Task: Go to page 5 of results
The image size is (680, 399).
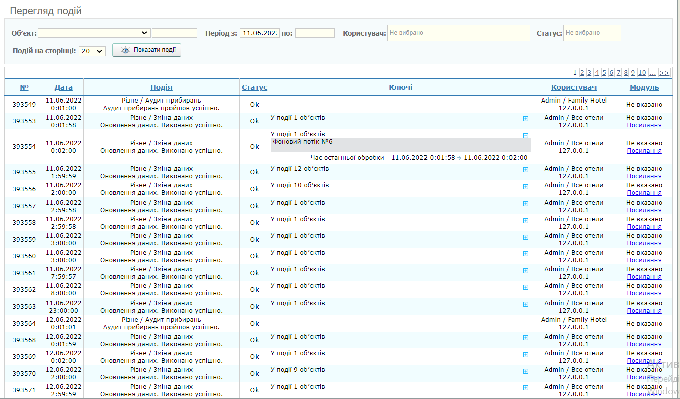Action: point(604,73)
